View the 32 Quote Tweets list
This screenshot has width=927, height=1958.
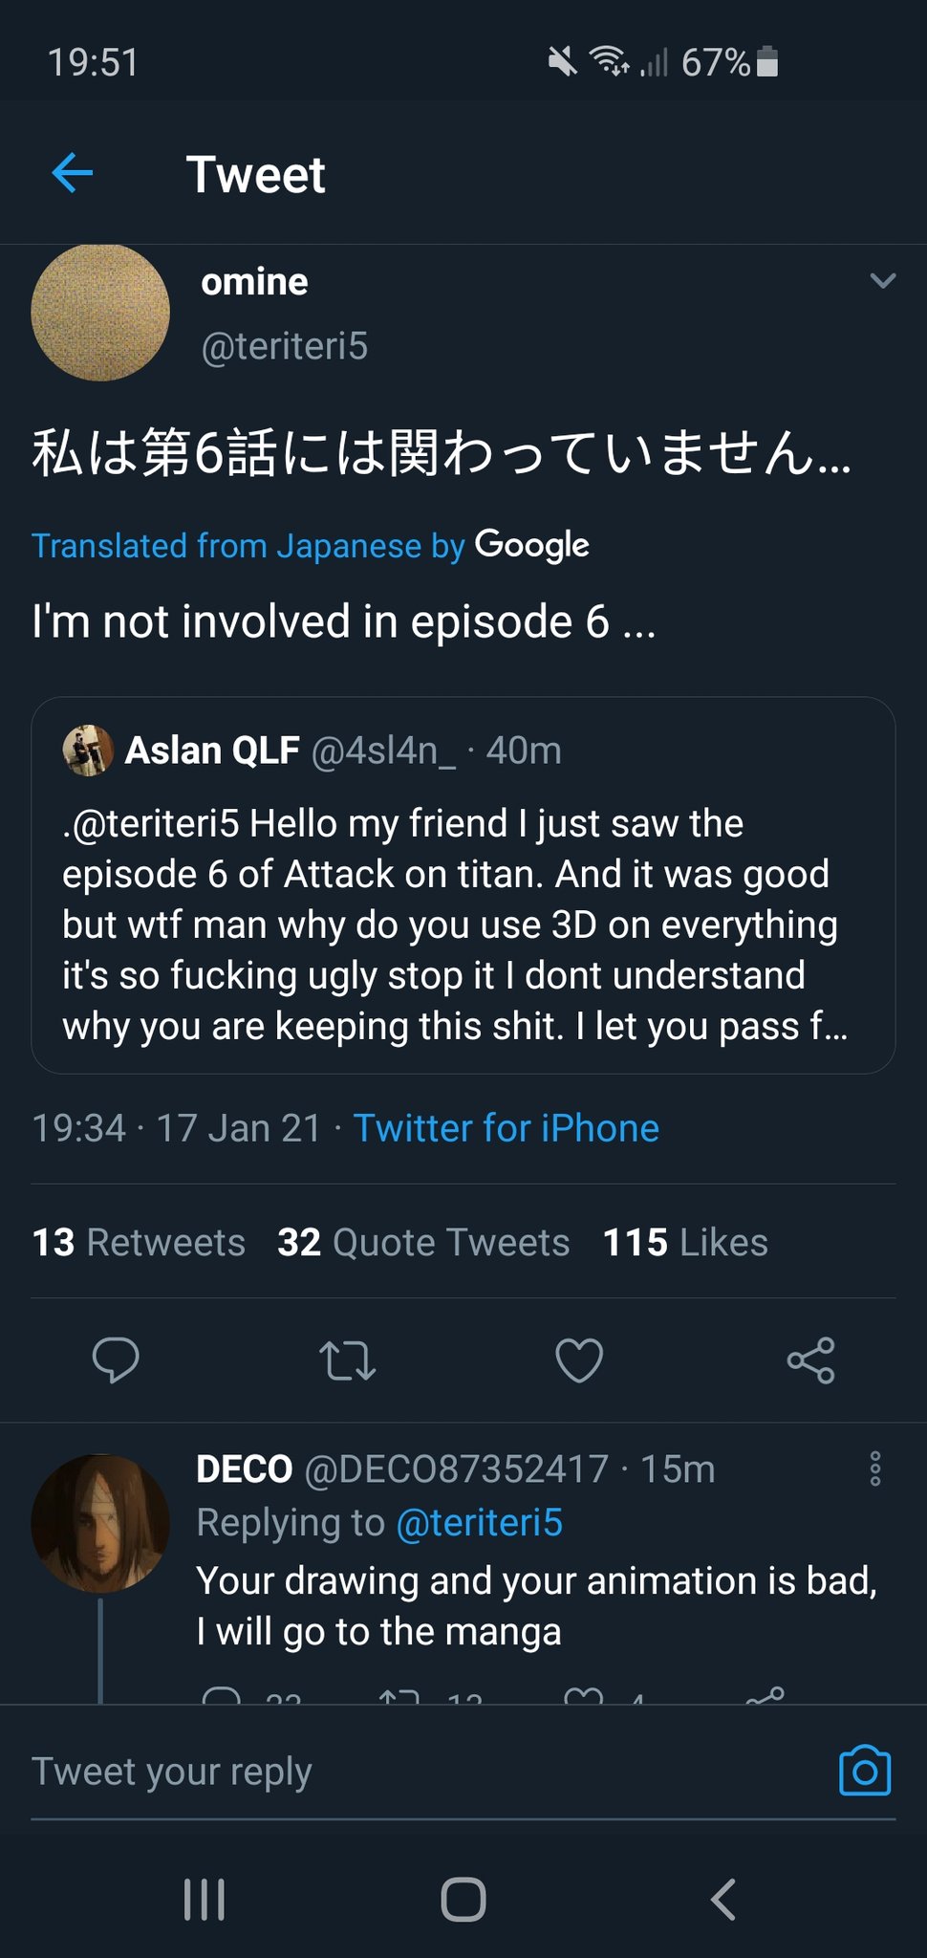tap(423, 1242)
